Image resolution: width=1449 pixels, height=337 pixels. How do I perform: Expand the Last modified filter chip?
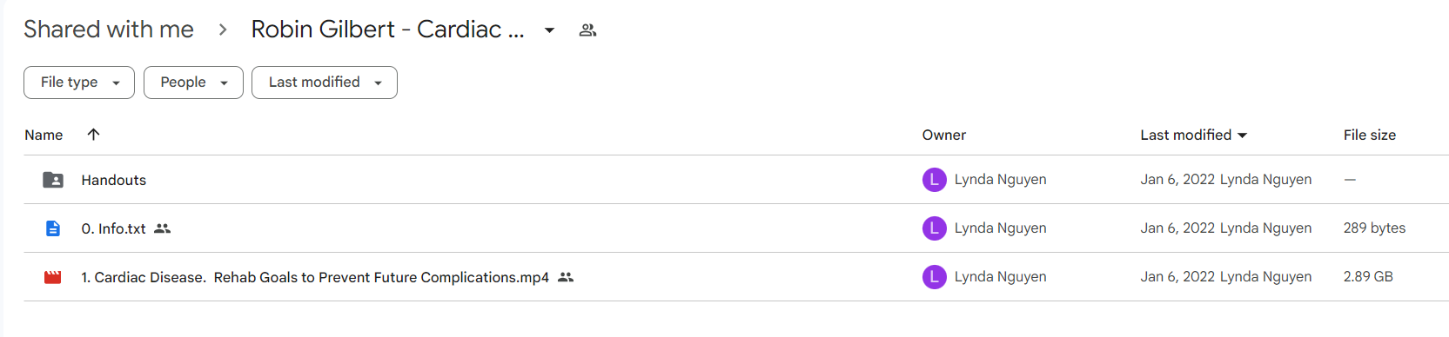[325, 83]
